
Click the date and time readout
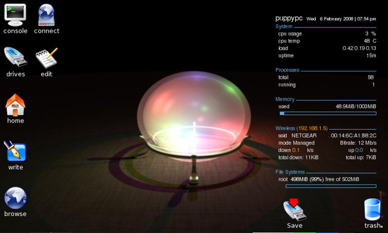[x=341, y=19]
